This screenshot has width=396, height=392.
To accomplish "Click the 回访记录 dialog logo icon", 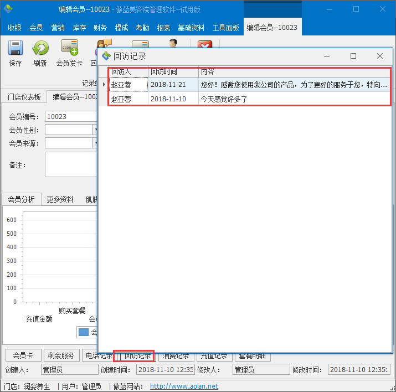I will pos(106,56).
